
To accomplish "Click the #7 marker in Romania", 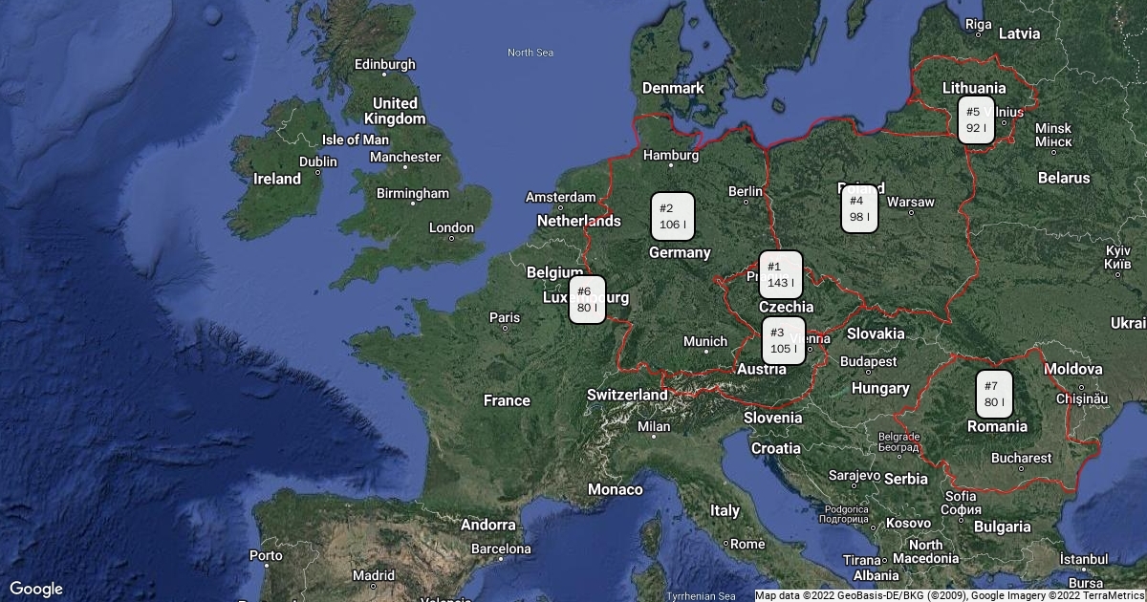I will [993, 394].
